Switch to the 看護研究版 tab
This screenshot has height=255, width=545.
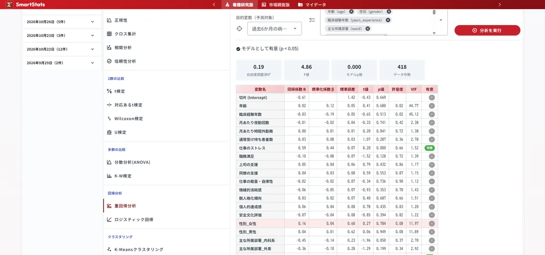(x=239, y=5)
